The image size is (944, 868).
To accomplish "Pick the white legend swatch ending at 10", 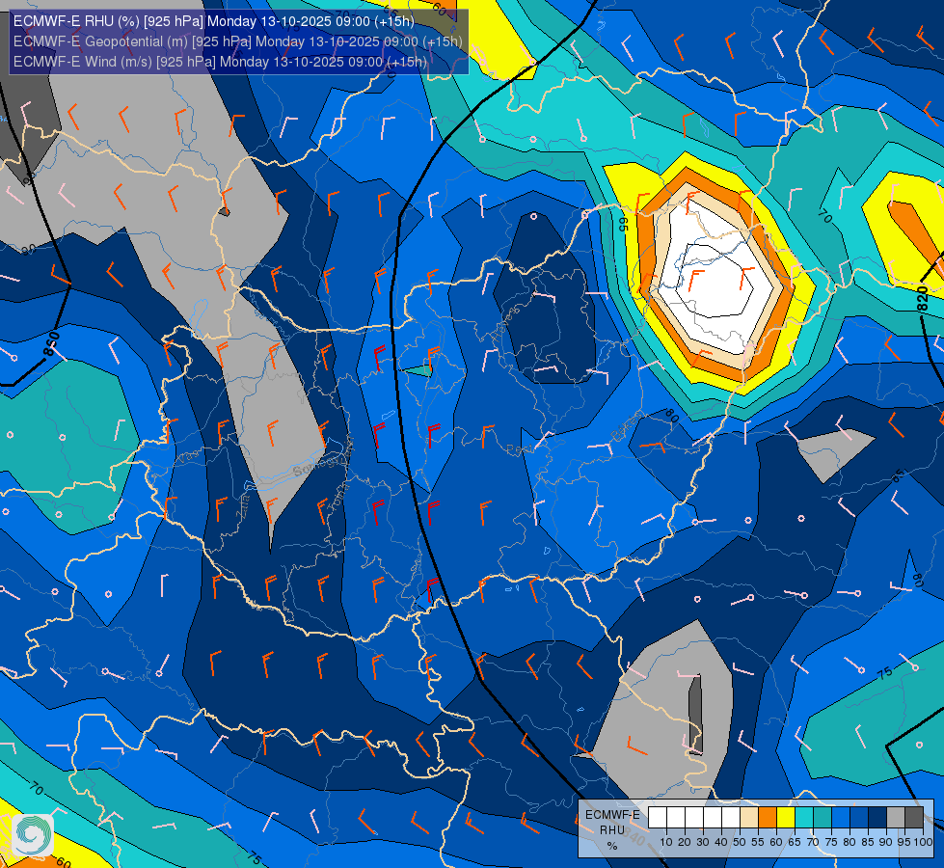I will 658,818.
